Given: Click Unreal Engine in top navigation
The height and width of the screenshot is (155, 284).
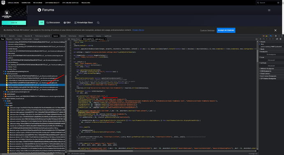Looking at the screenshot, I should coord(13,3).
